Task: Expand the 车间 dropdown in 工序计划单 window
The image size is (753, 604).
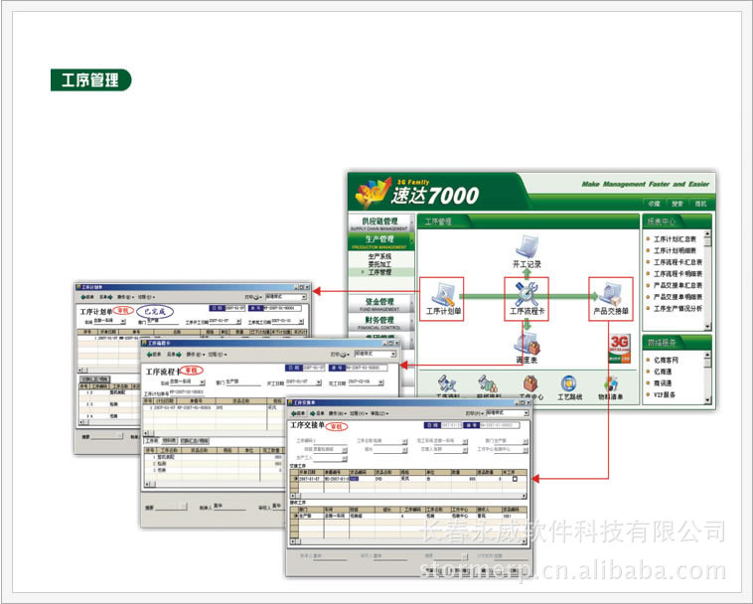Action: pyautogui.click(x=123, y=321)
